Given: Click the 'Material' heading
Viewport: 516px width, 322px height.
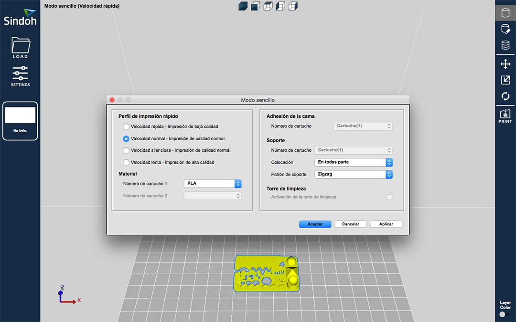Looking at the screenshot, I should coord(128,174).
